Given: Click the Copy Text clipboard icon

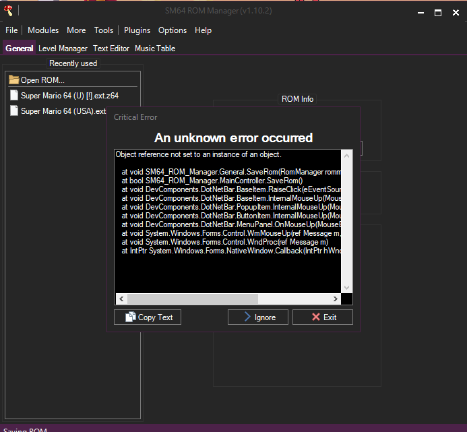Looking at the screenshot, I should tap(130, 317).
